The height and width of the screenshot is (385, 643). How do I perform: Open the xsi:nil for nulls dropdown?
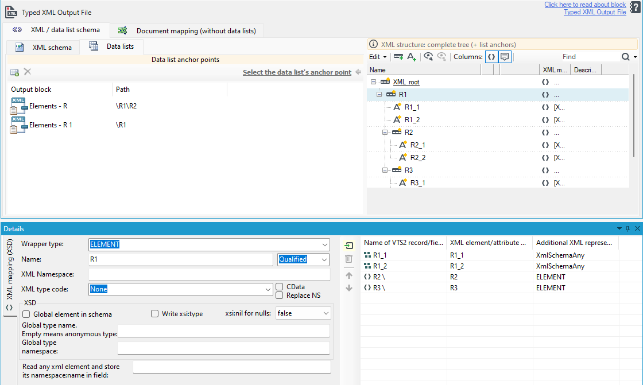coord(326,313)
